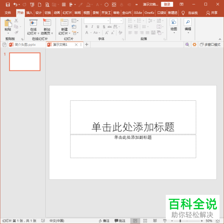Image resolution: width=224 pixels, height=224 pixels.
Task: Click the Decrease indent icon
Action: click(x=130, y=26)
